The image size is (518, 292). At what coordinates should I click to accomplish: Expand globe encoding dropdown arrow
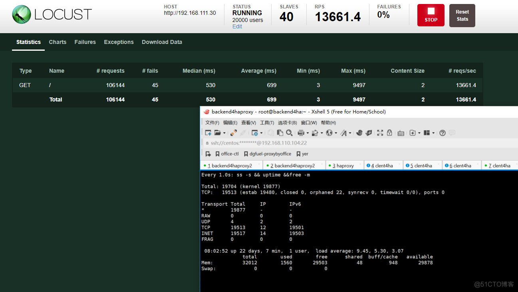pyautogui.click(x=336, y=133)
